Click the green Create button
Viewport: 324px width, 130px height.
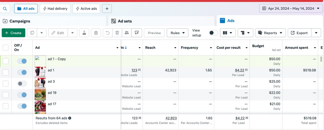(x=13, y=33)
